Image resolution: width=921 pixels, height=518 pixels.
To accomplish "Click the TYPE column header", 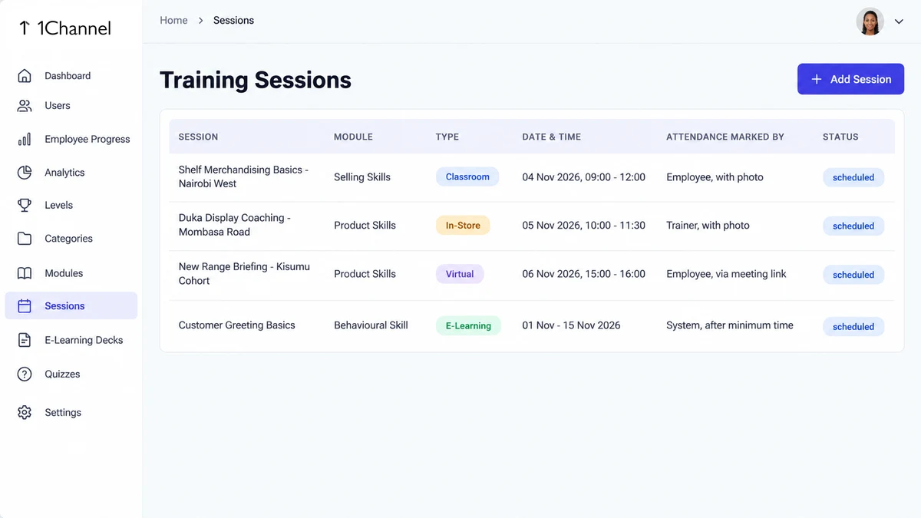I will 447,137.
